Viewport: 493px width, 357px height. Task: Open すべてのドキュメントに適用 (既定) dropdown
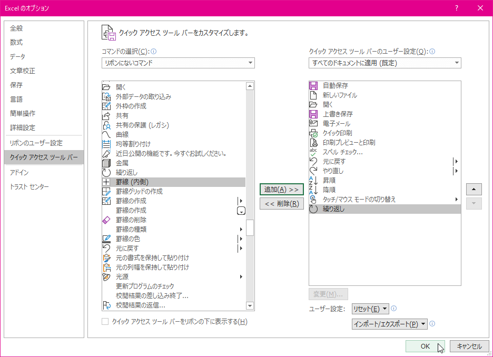385,63
